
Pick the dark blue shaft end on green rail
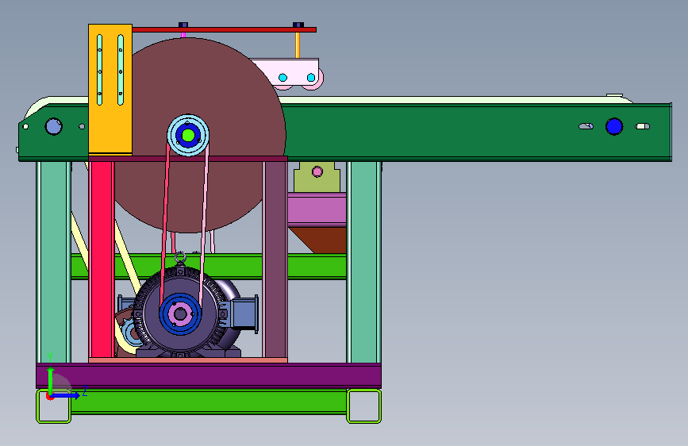[x=614, y=126]
